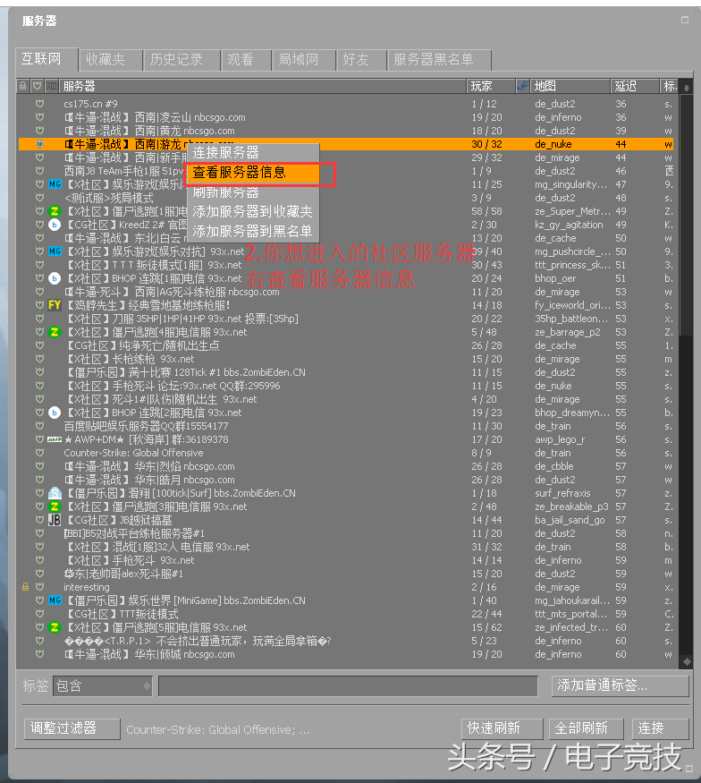Sort servers by the 玩家 column header

(491, 86)
